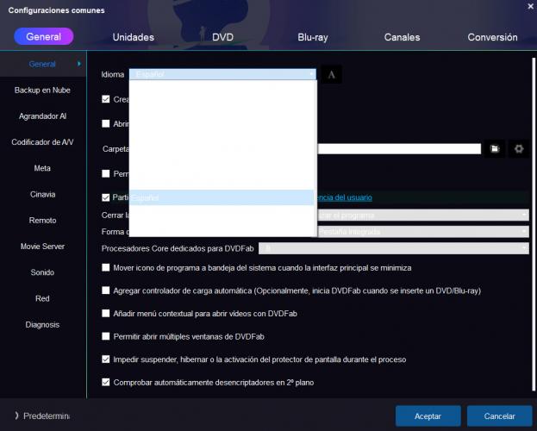The height and width of the screenshot is (431, 537).
Task: Open Backup en Nube in sidebar
Action: [42, 91]
